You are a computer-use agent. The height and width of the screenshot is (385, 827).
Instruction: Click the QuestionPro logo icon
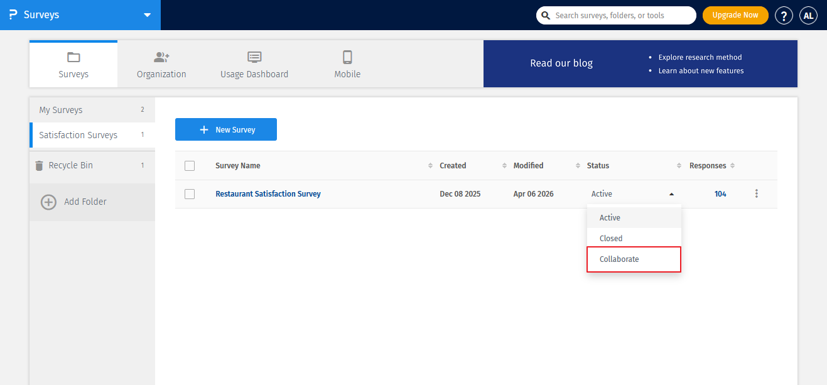(13, 15)
